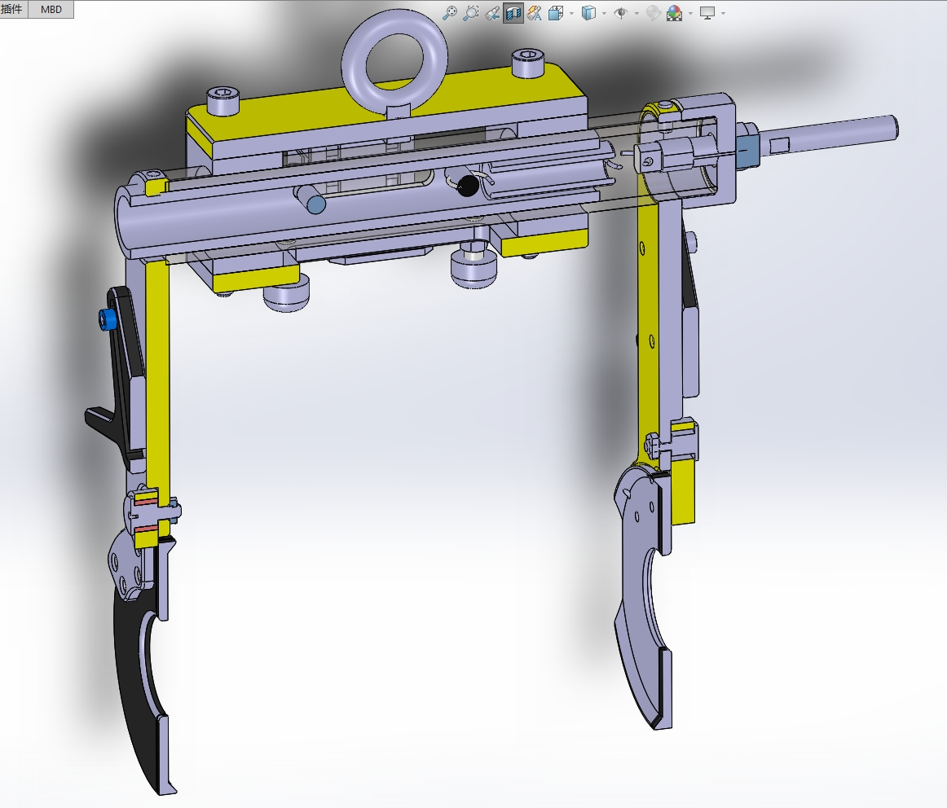
Task: Click the Zoom to Fit icon
Action: click(450, 13)
